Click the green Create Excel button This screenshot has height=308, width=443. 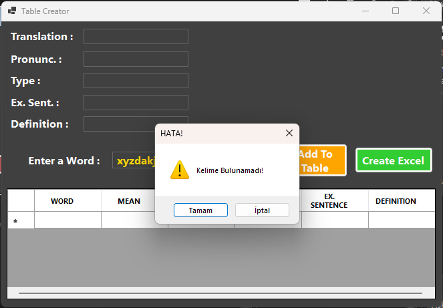click(394, 160)
